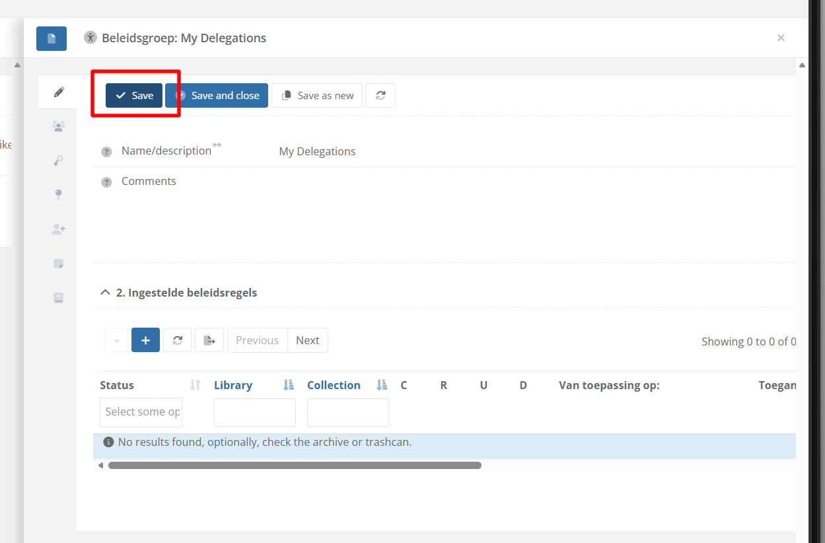The width and height of the screenshot is (825, 543).
Task: Go to the Previous table page
Action: coord(257,340)
